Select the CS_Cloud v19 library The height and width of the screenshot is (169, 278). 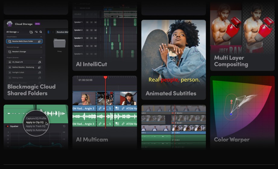[24, 62]
